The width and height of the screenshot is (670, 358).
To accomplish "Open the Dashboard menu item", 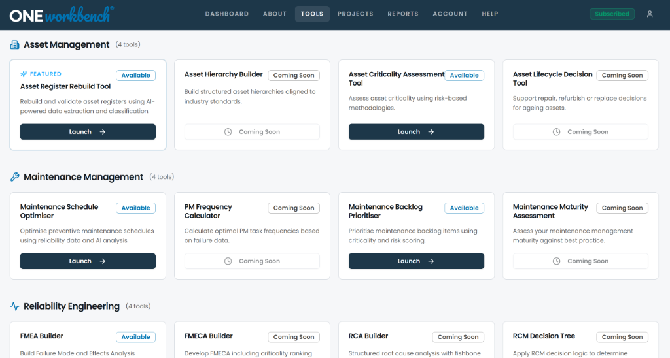I will click(227, 14).
